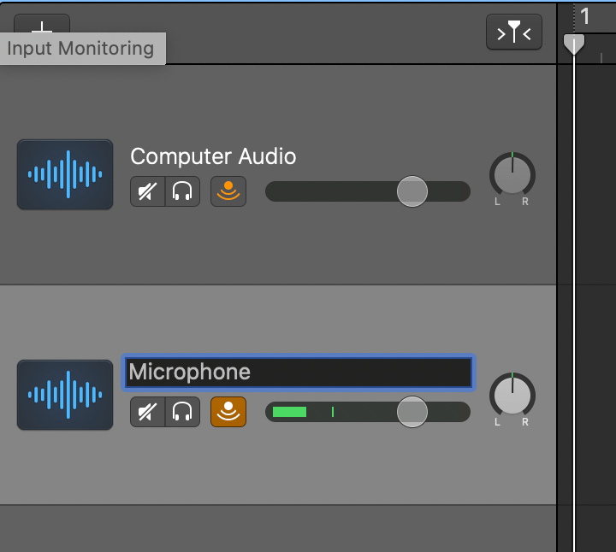
Task: Click the Computer Audio volume slider knob
Action: 412,191
